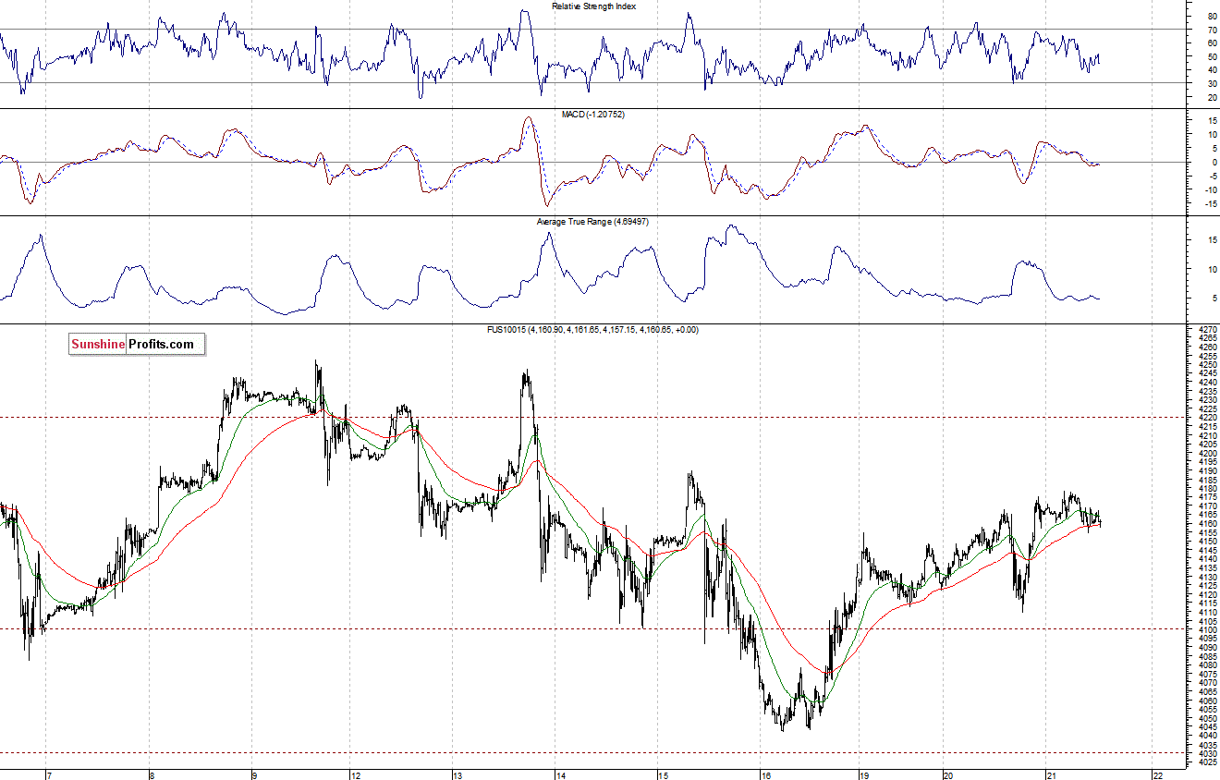The width and height of the screenshot is (1220, 780).
Task: Click the SunshineProfits.com logo
Action: (x=137, y=345)
